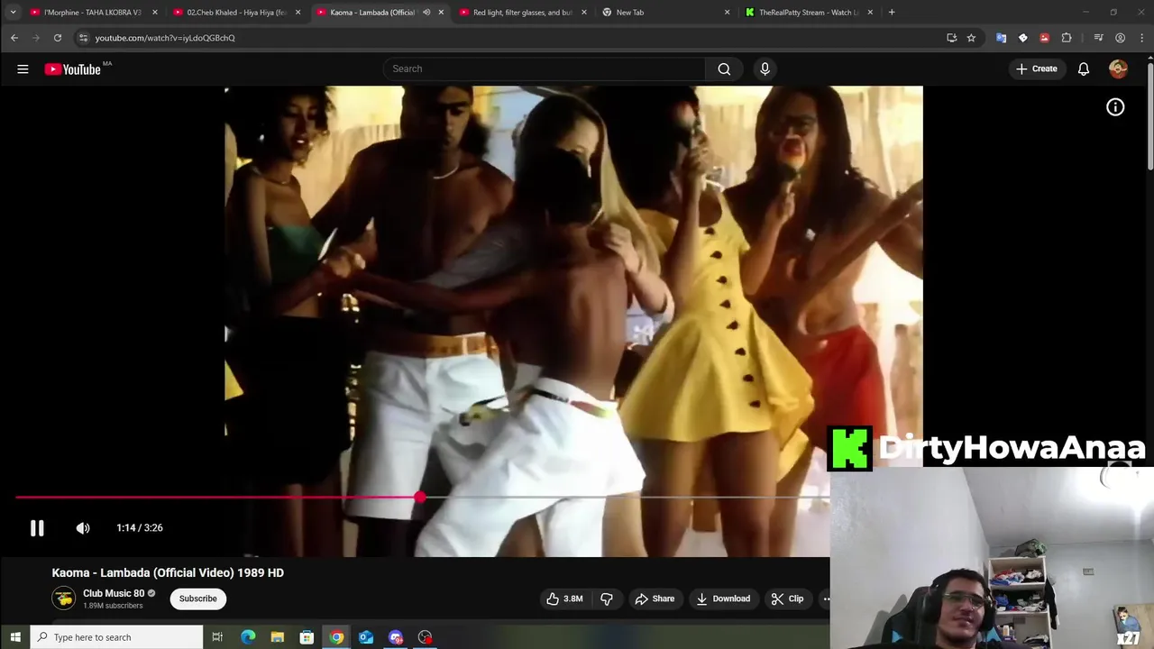Viewport: 1154px width, 649px height.
Task: Open the YouTube hamburger guide menu
Action: pyautogui.click(x=23, y=69)
